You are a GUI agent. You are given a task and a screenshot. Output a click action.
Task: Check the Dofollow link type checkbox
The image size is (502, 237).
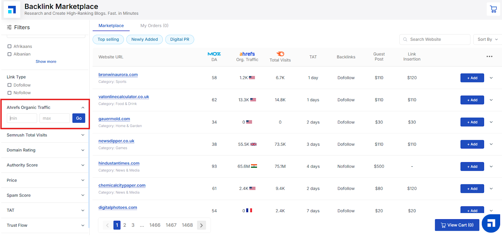click(x=9, y=85)
